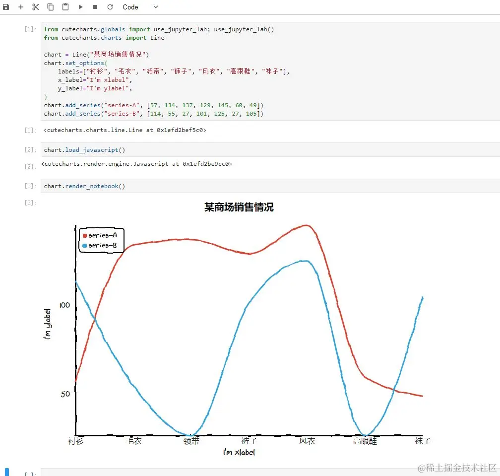This screenshot has height=476, width=500.
Task: Click the y-axis tick value 50
Action: (x=65, y=394)
